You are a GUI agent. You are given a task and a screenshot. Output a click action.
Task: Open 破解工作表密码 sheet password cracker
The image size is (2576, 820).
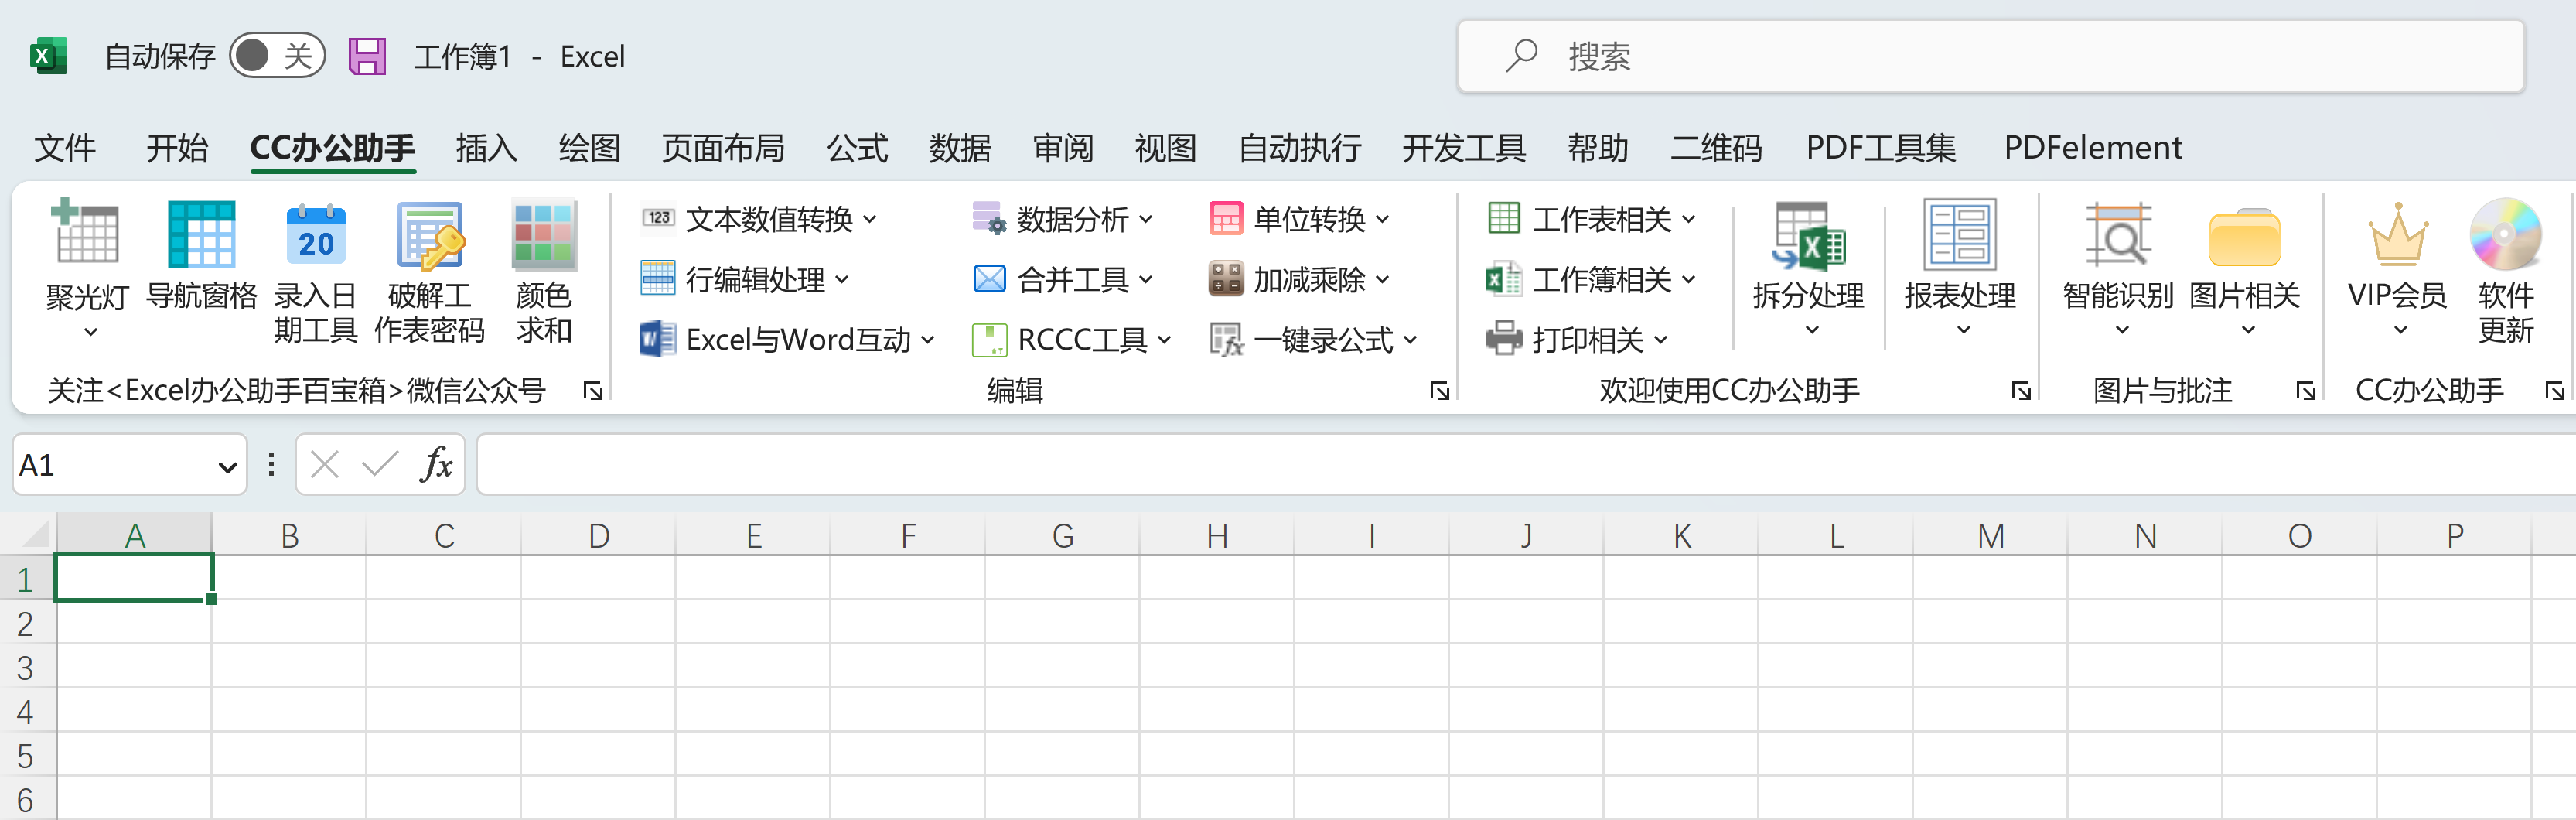click(x=430, y=272)
